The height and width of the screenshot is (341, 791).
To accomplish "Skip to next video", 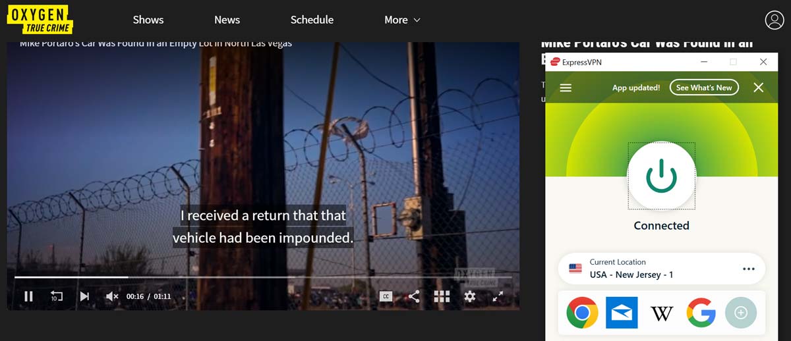I will [x=84, y=296].
